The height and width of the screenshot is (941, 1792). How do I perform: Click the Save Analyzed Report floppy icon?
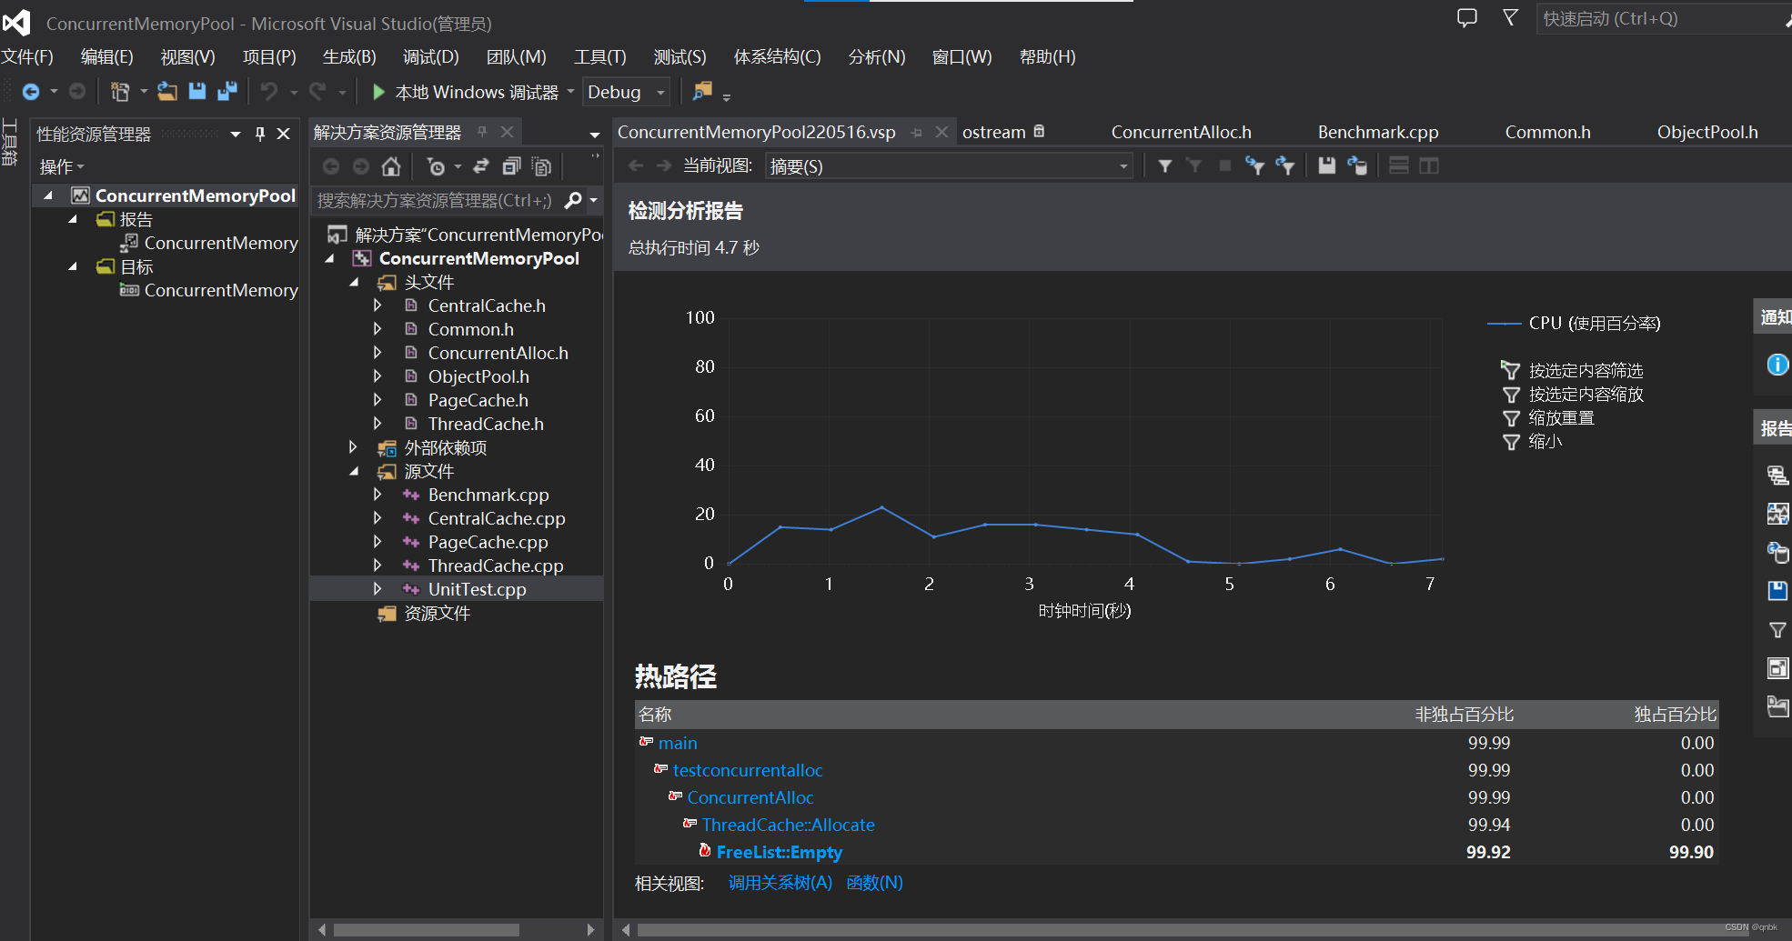coord(1327,165)
